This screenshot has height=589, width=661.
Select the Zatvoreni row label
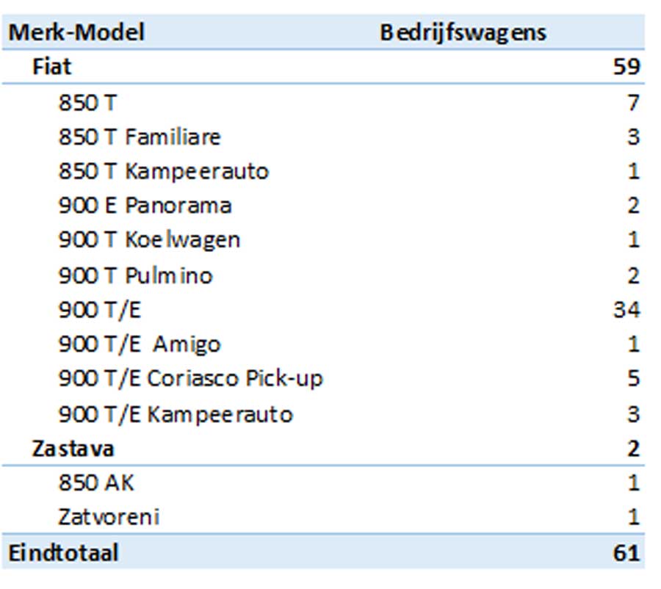[109, 517]
